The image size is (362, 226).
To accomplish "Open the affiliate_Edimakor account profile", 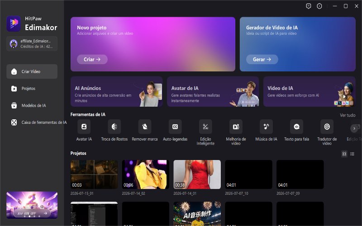I will click(x=32, y=43).
